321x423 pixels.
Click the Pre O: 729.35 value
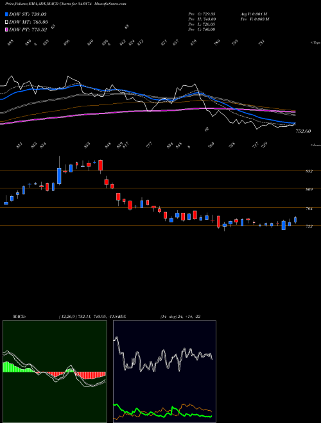[x=202, y=13]
